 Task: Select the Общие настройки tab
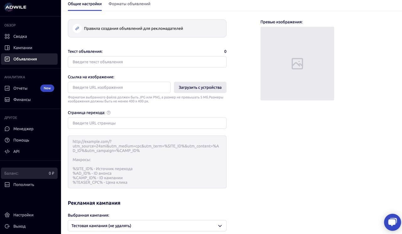point(85,4)
